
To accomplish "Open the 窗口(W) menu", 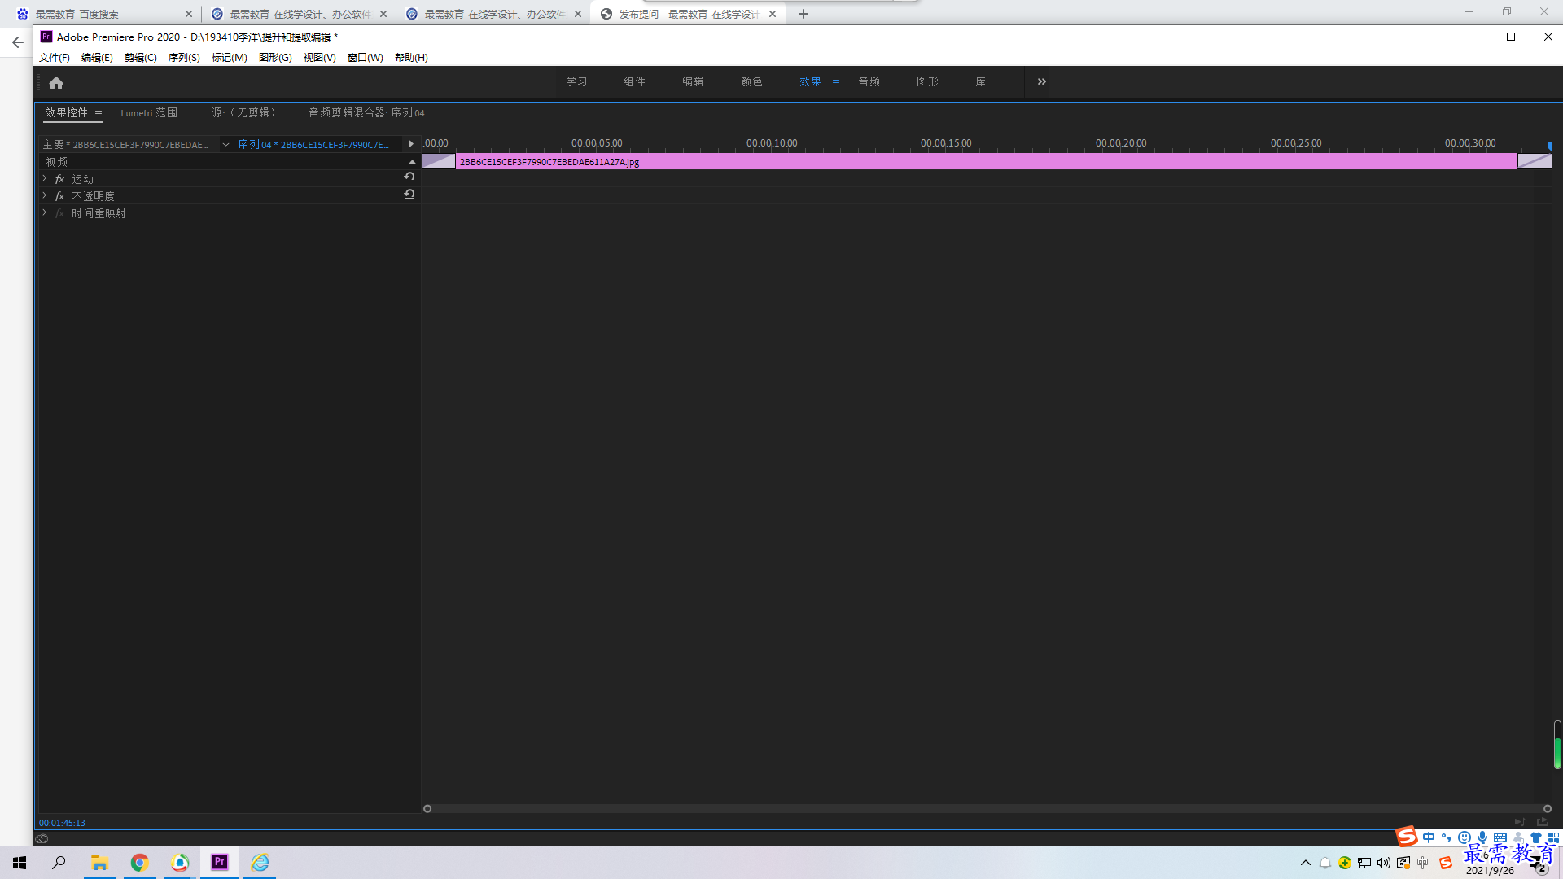I will point(366,58).
